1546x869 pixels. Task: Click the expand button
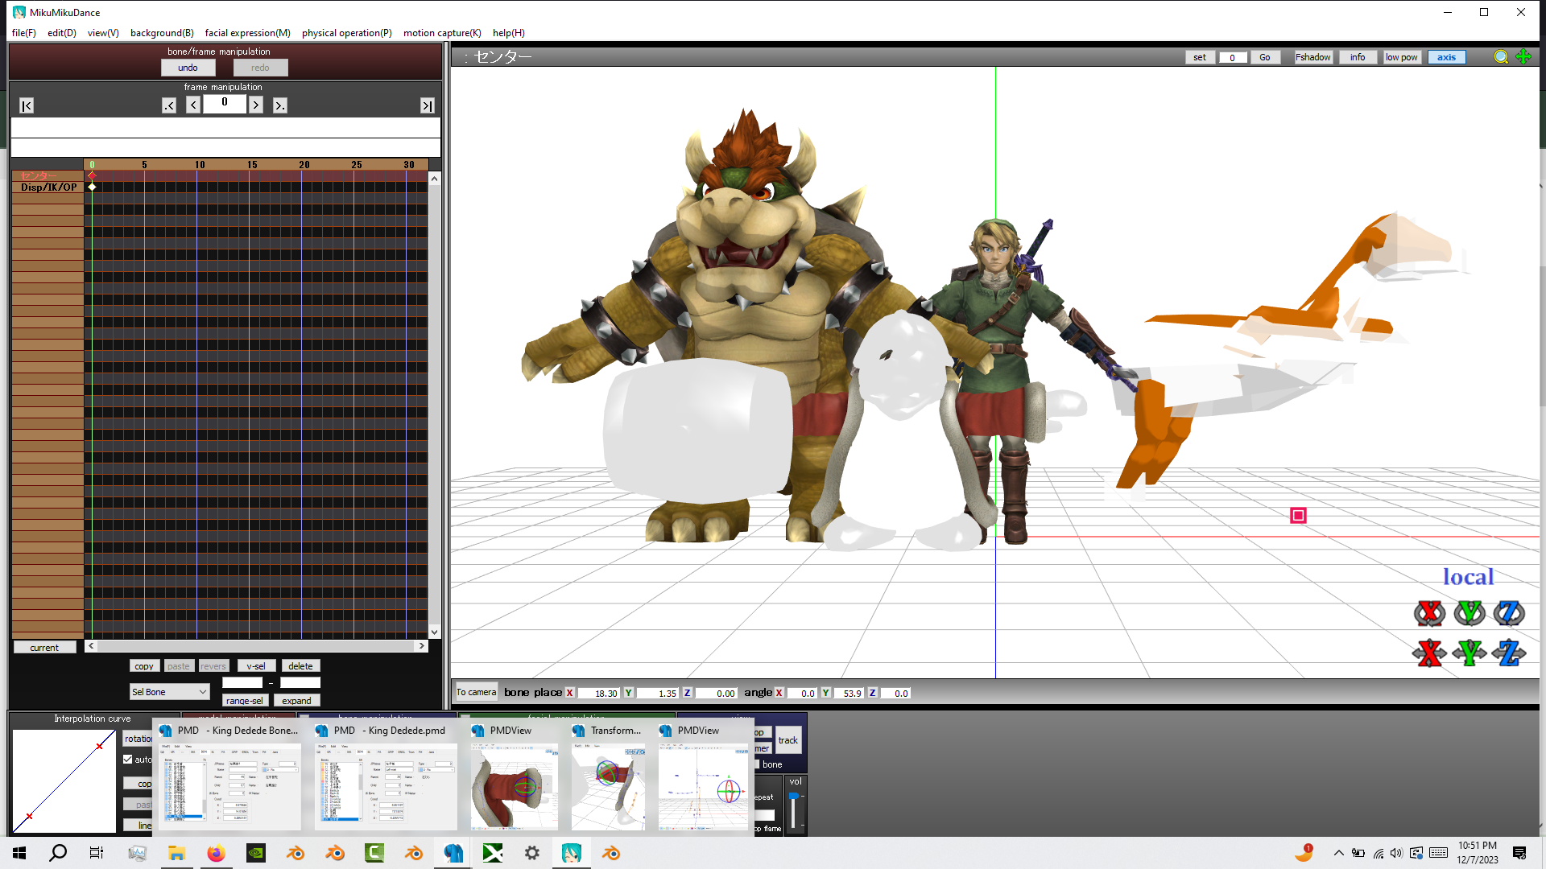tap(296, 701)
